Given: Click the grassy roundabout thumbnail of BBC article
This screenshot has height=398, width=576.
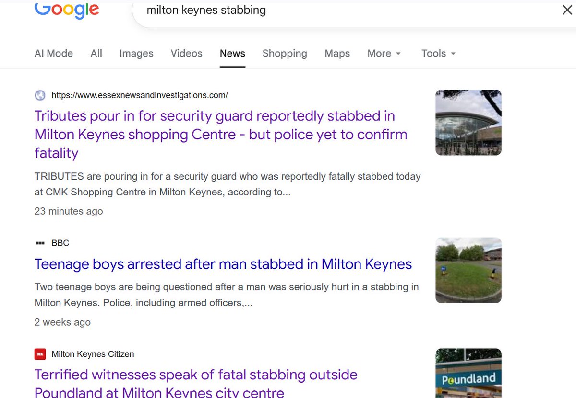Looking at the screenshot, I should [x=468, y=270].
